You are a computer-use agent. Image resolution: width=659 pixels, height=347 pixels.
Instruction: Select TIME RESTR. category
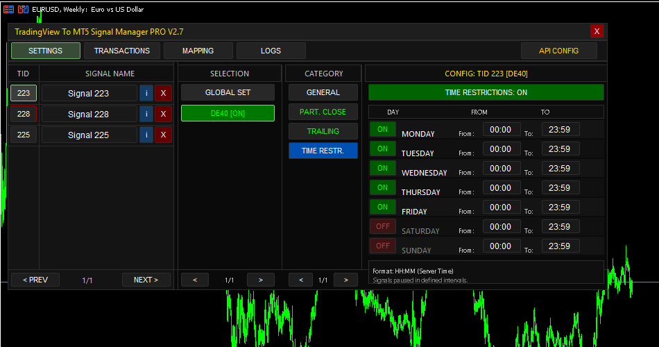(323, 151)
